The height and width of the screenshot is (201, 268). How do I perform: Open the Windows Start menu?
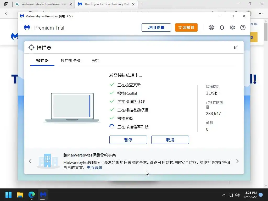(x=8, y=195)
